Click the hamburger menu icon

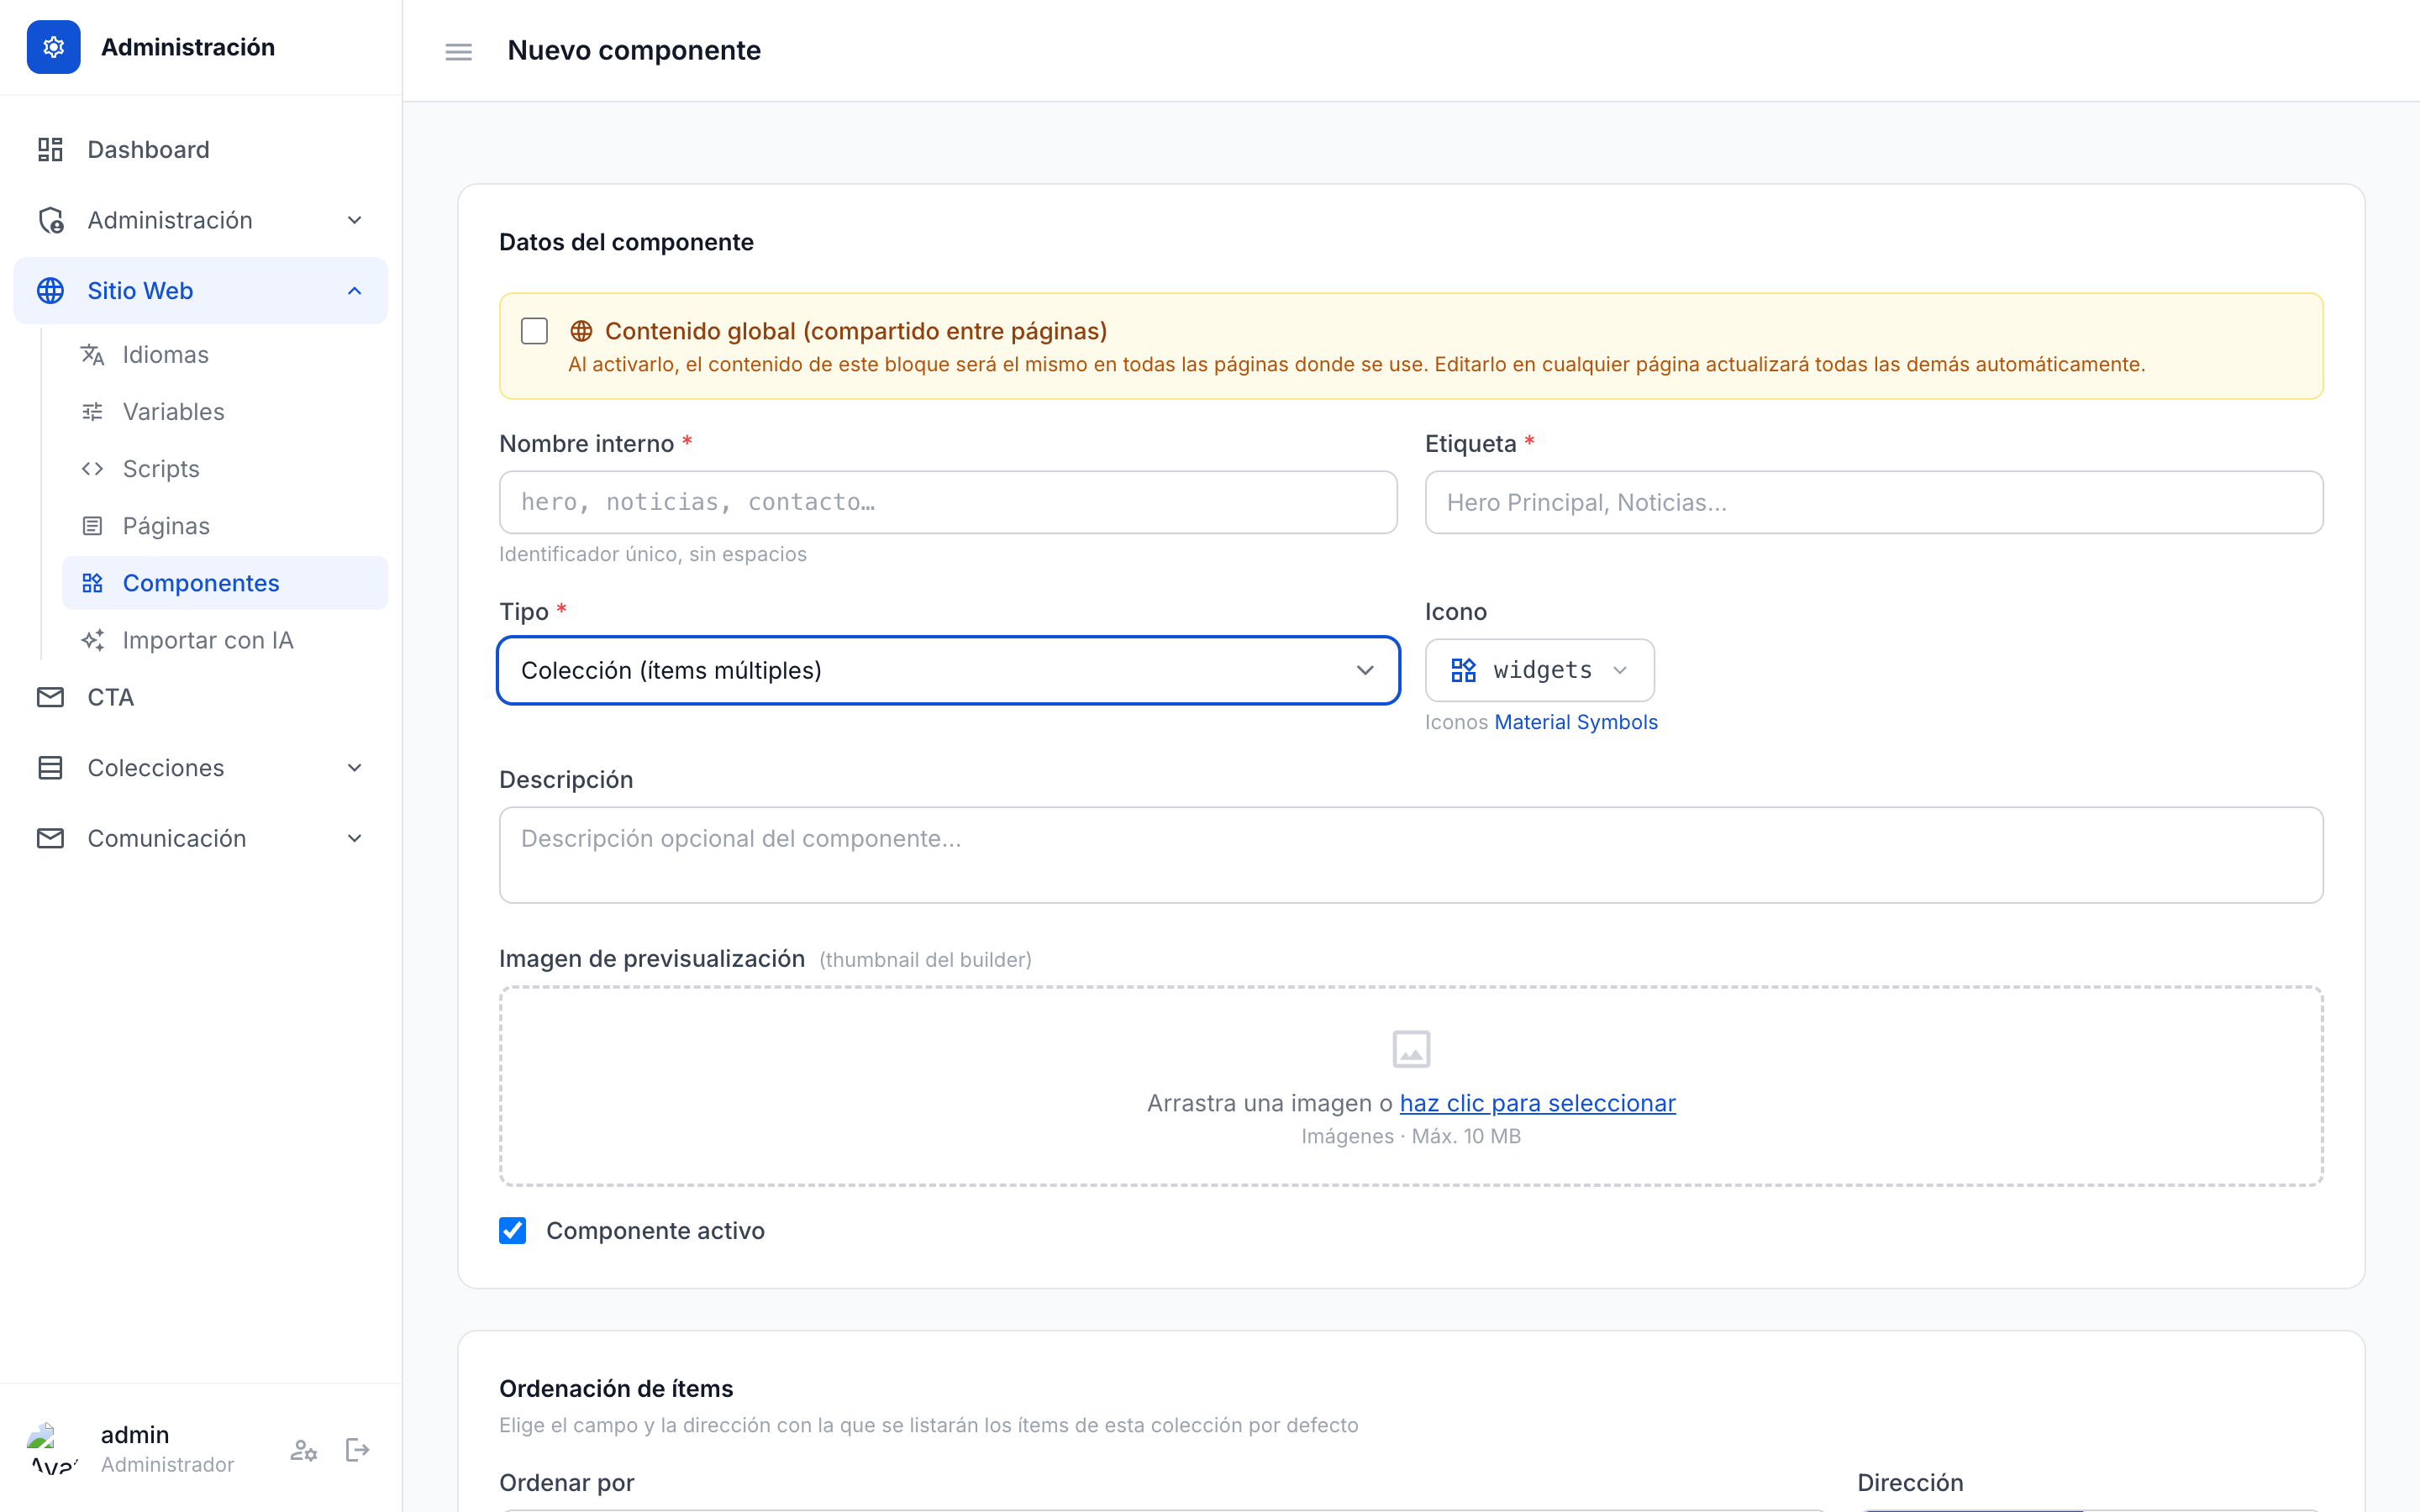click(x=458, y=51)
